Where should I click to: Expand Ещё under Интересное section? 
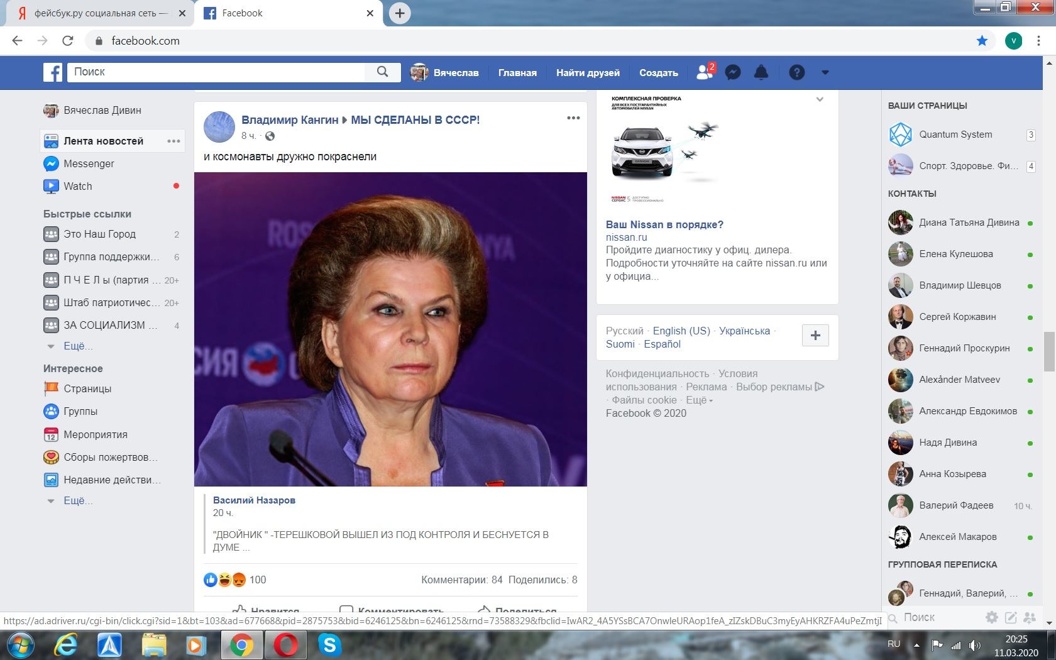[x=77, y=500]
